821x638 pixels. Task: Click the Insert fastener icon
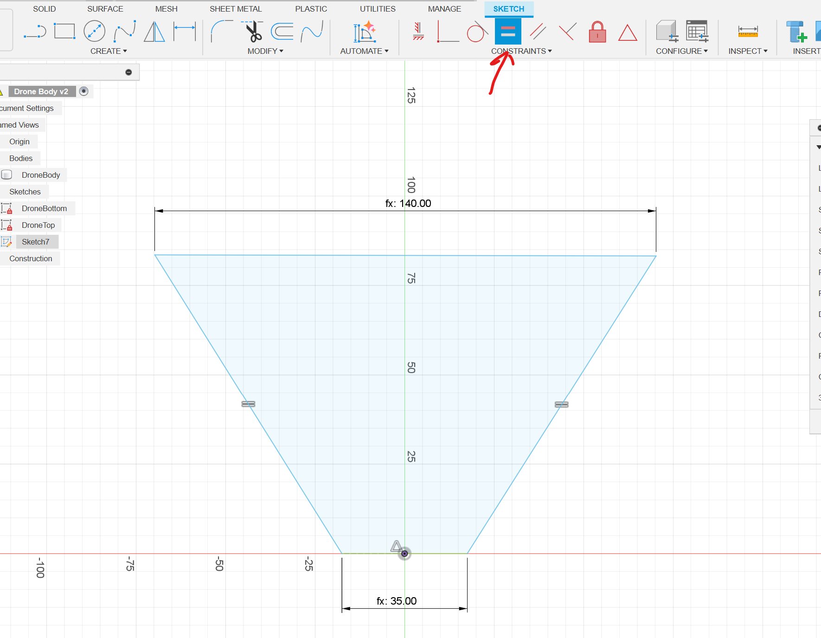click(797, 32)
